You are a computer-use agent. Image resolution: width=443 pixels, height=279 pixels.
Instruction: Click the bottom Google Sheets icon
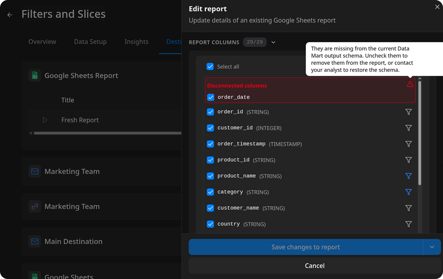coord(34,276)
